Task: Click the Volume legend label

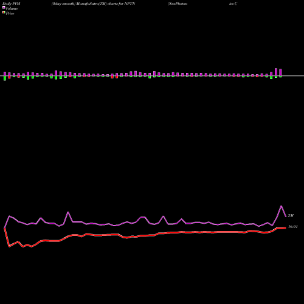Action: pos(12,9)
